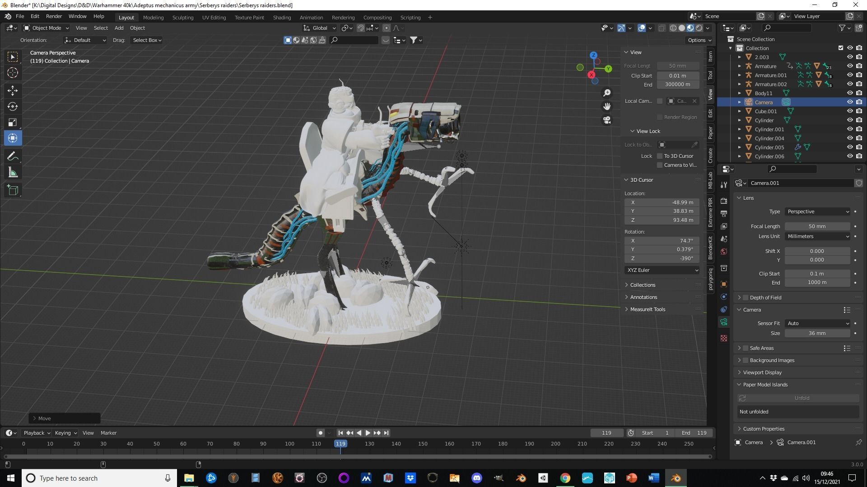Click the viewport gizmo Z axis

(x=593, y=55)
